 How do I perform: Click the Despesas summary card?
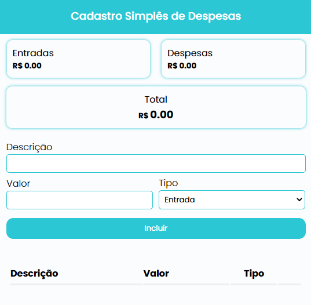233,59
